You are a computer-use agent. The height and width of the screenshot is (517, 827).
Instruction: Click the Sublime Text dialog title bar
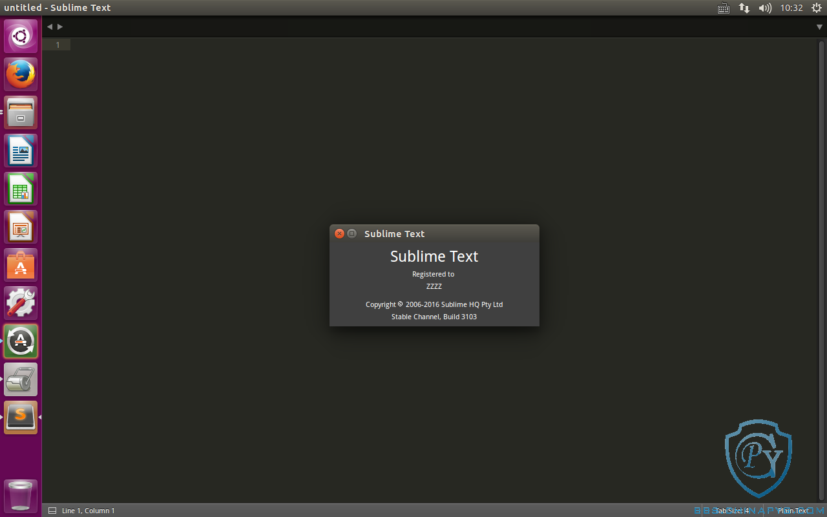[x=434, y=233]
